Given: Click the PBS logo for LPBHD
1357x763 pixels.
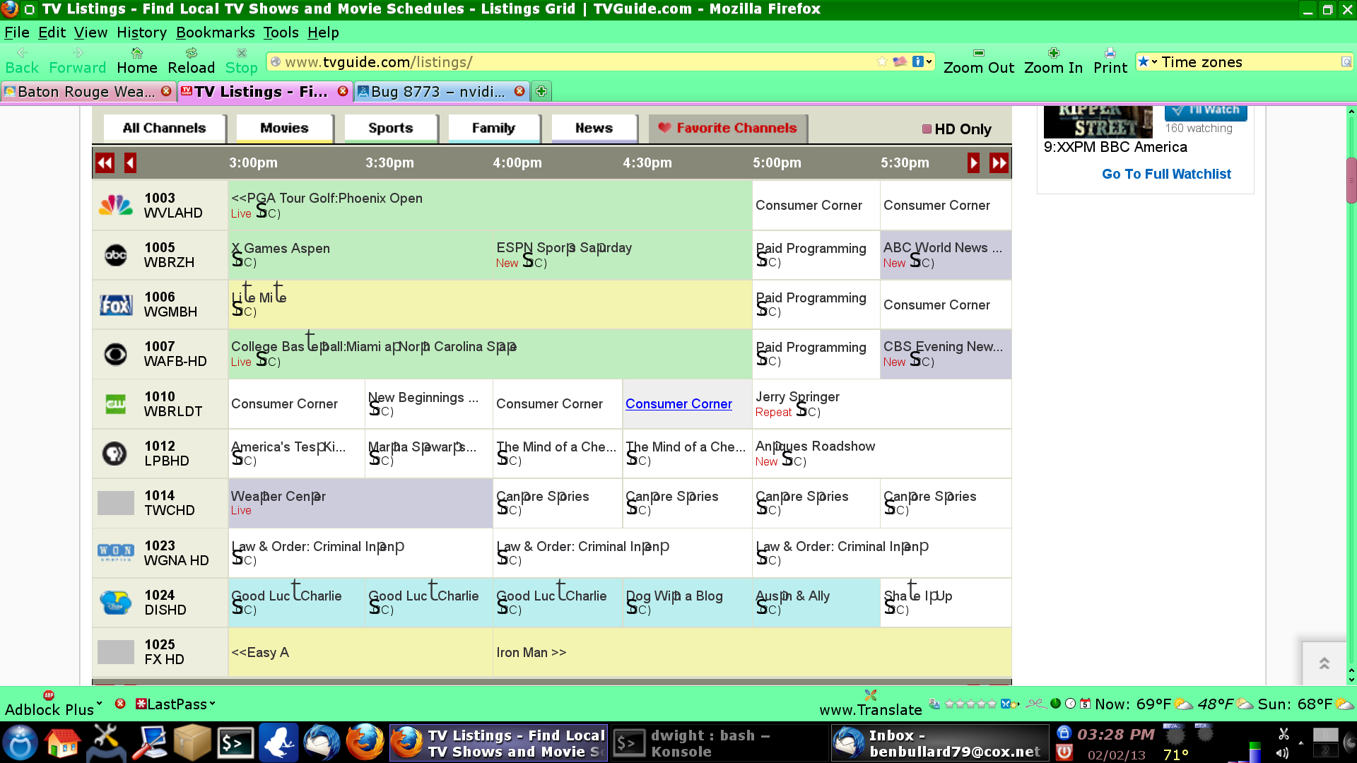Looking at the screenshot, I should click(x=114, y=453).
